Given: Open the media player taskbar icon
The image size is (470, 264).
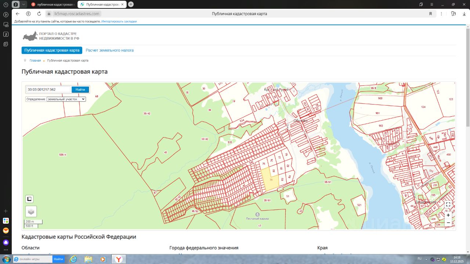Looking at the screenshot, I should tap(103, 259).
